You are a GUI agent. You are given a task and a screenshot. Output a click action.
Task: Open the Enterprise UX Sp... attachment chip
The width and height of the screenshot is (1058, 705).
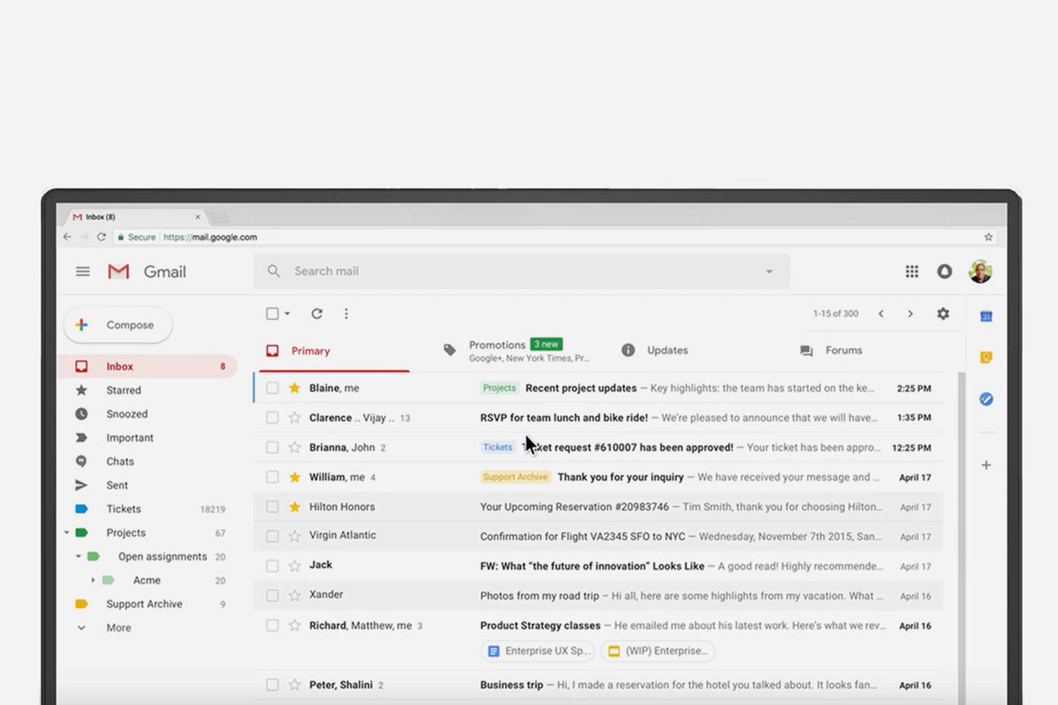pos(537,651)
